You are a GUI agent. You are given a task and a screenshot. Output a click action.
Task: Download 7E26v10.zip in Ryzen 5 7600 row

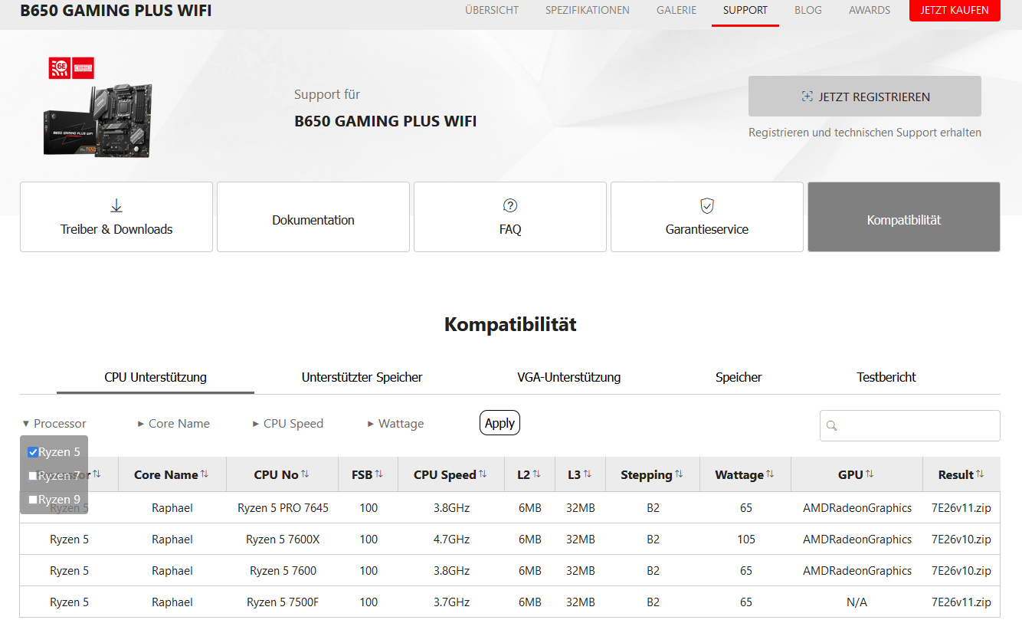pos(961,571)
